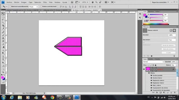Click the Forma layer's vector mask thumbnail

(x=154, y=69)
